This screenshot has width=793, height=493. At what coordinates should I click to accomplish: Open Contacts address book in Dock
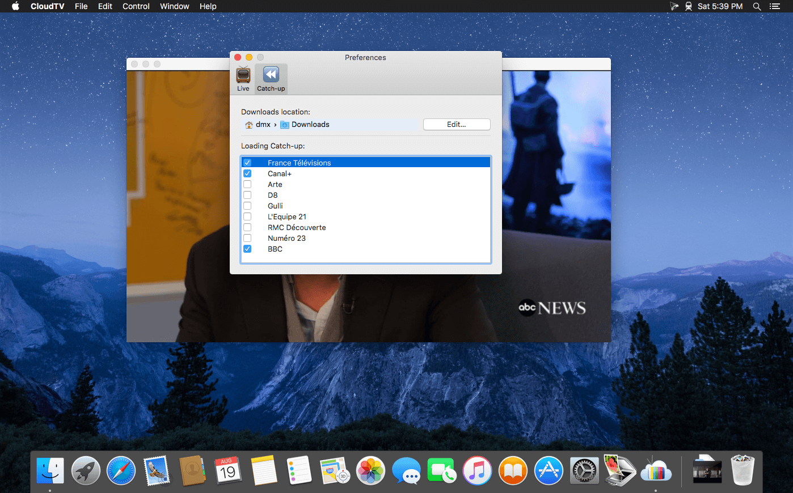[x=193, y=471]
